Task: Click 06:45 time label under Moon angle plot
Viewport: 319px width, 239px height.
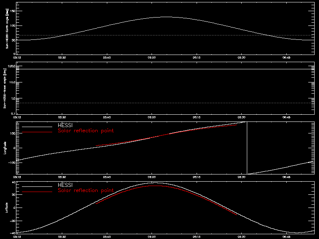Action: (286, 117)
